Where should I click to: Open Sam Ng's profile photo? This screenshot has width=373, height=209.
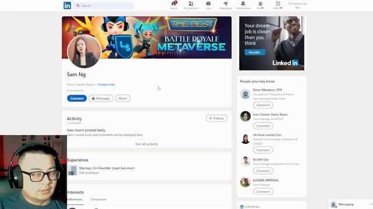point(84,52)
